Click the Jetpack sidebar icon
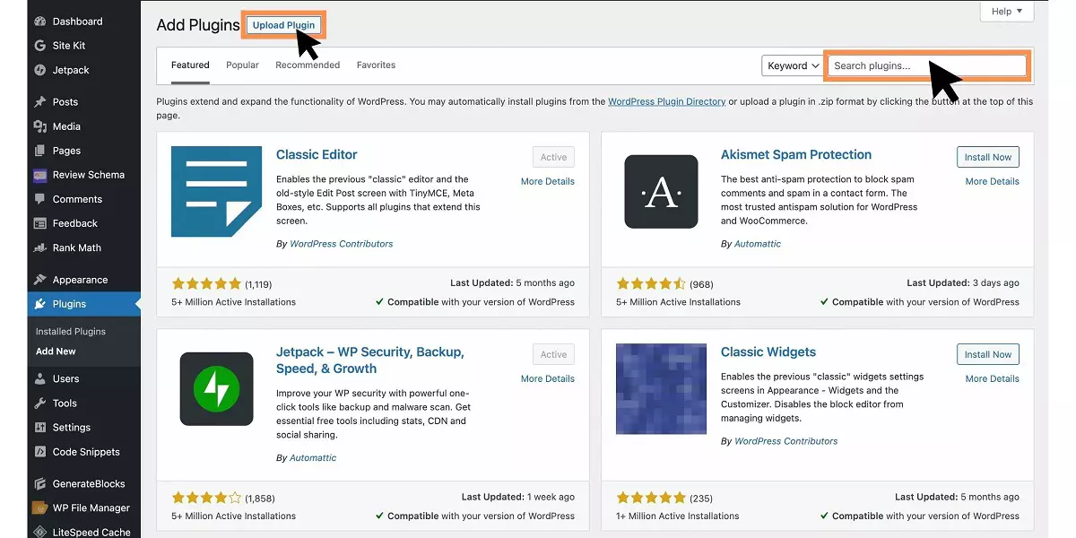 [39, 70]
